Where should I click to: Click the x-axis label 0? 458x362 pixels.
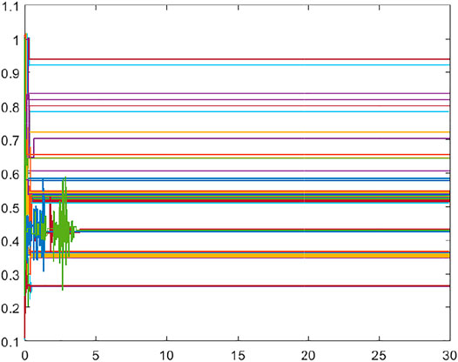(24, 356)
